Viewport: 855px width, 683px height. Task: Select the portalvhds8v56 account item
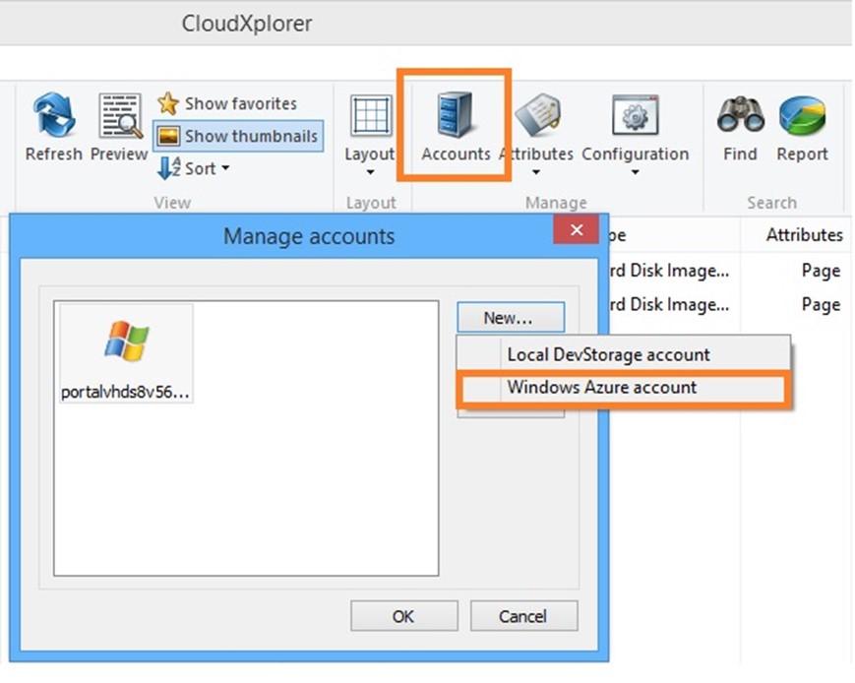click(x=126, y=354)
